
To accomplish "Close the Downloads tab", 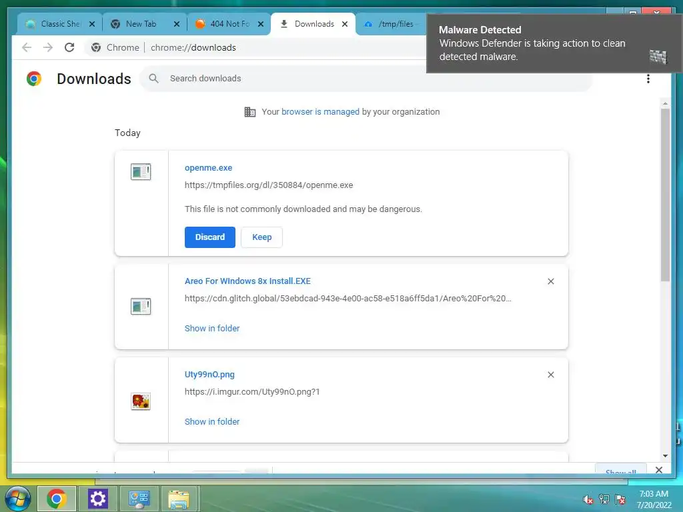I will (x=345, y=24).
